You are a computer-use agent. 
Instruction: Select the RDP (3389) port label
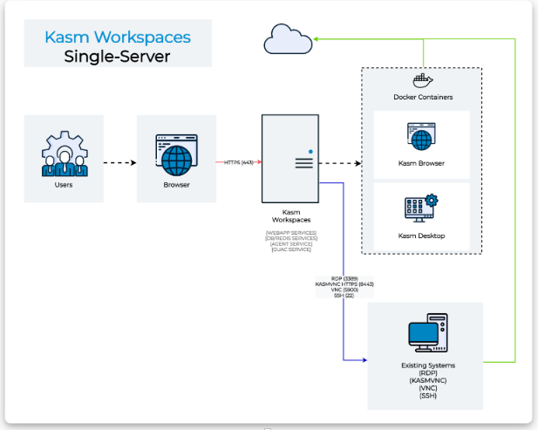tap(344, 278)
